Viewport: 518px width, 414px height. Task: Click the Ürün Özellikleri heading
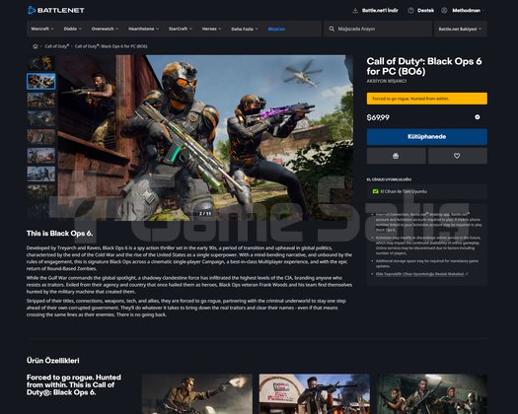[x=53, y=361]
